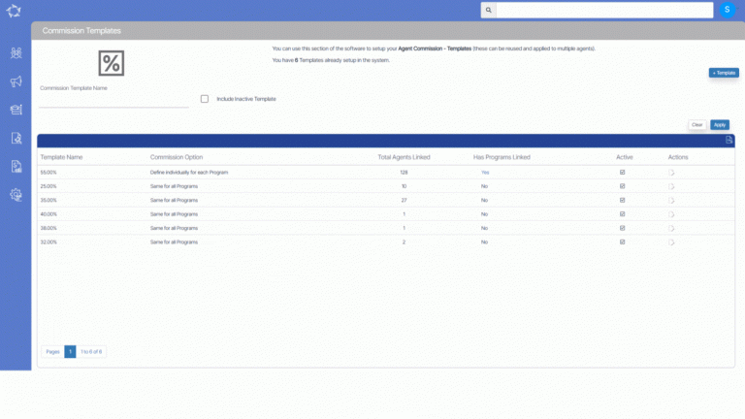The height and width of the screenshot is (419, 745).
Task: Open the document search sidebar icon
Action: (16, 139)
